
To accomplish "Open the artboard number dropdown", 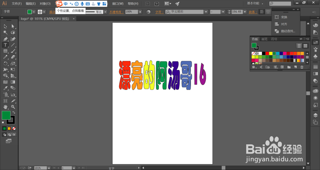I will (74, 168).
